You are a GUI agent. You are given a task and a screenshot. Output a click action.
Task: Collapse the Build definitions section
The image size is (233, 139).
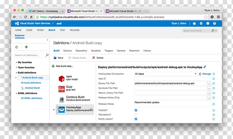click(x=16, y=73)
